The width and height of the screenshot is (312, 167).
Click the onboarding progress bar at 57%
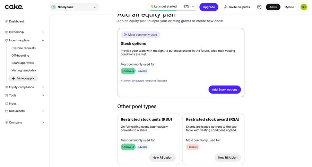coord(163,10)
